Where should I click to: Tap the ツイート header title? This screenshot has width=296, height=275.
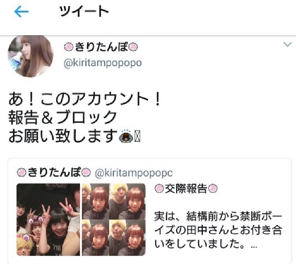84,11
